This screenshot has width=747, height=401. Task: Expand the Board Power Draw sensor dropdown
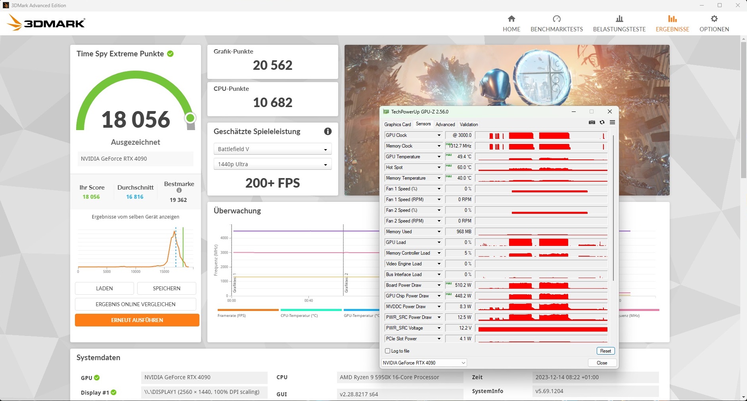439,285
